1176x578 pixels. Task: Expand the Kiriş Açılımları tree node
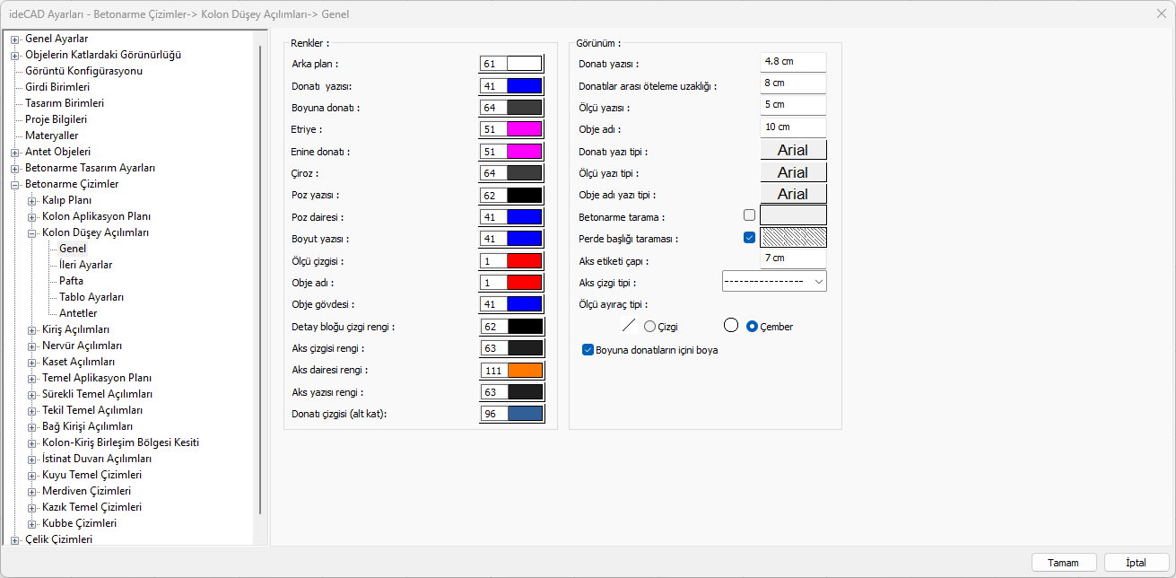pyautogui.click(x=32, y=329)
